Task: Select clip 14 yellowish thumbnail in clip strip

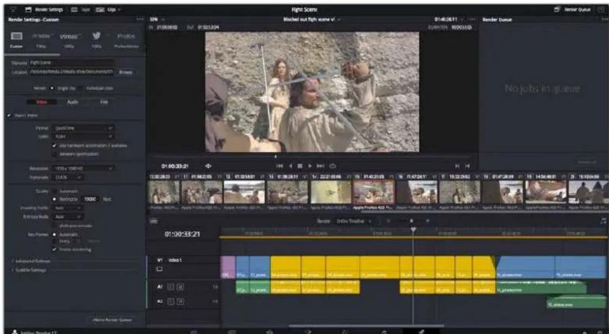Action: (x=330, y=192)
